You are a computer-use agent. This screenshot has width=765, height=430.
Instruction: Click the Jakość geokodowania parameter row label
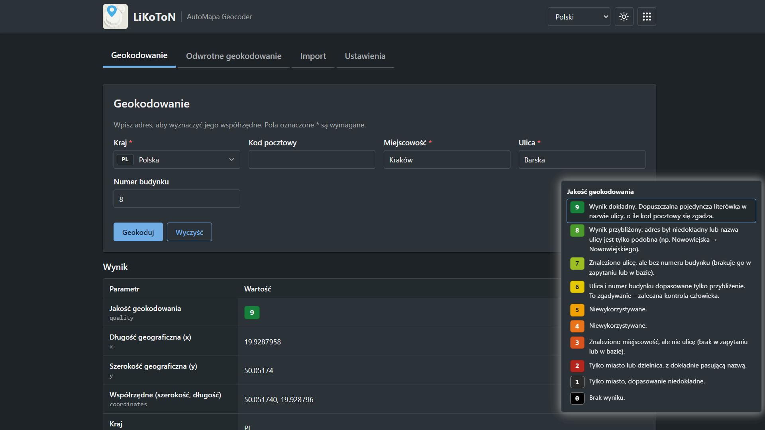145,309
